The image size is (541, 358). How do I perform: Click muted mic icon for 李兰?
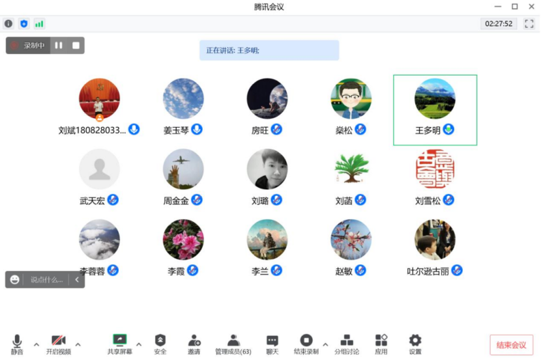[x=276, y=271]
